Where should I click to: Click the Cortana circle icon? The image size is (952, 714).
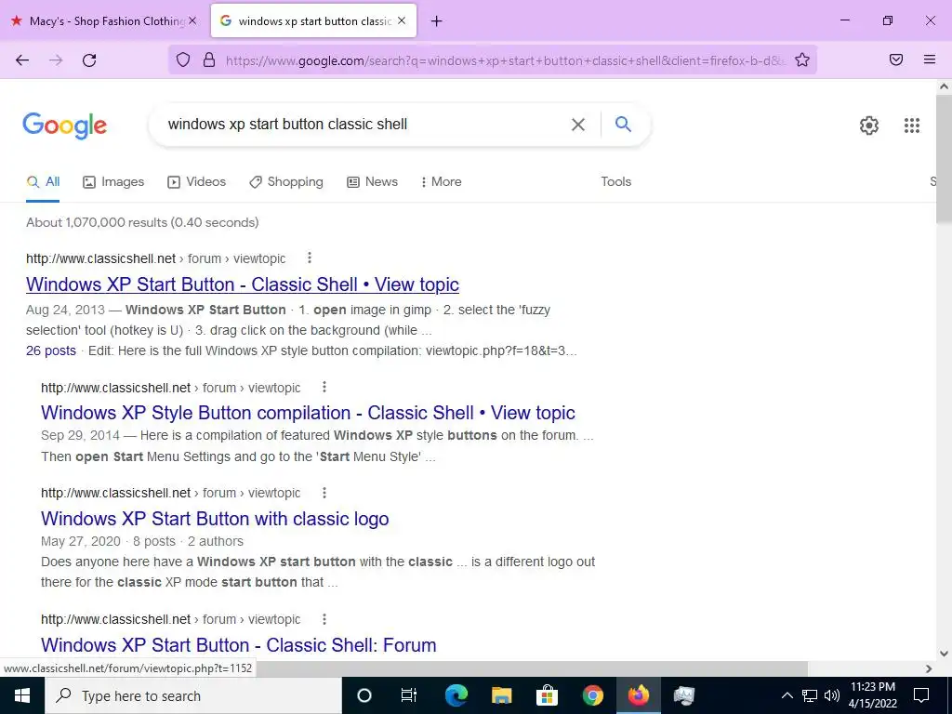point(364,695)
